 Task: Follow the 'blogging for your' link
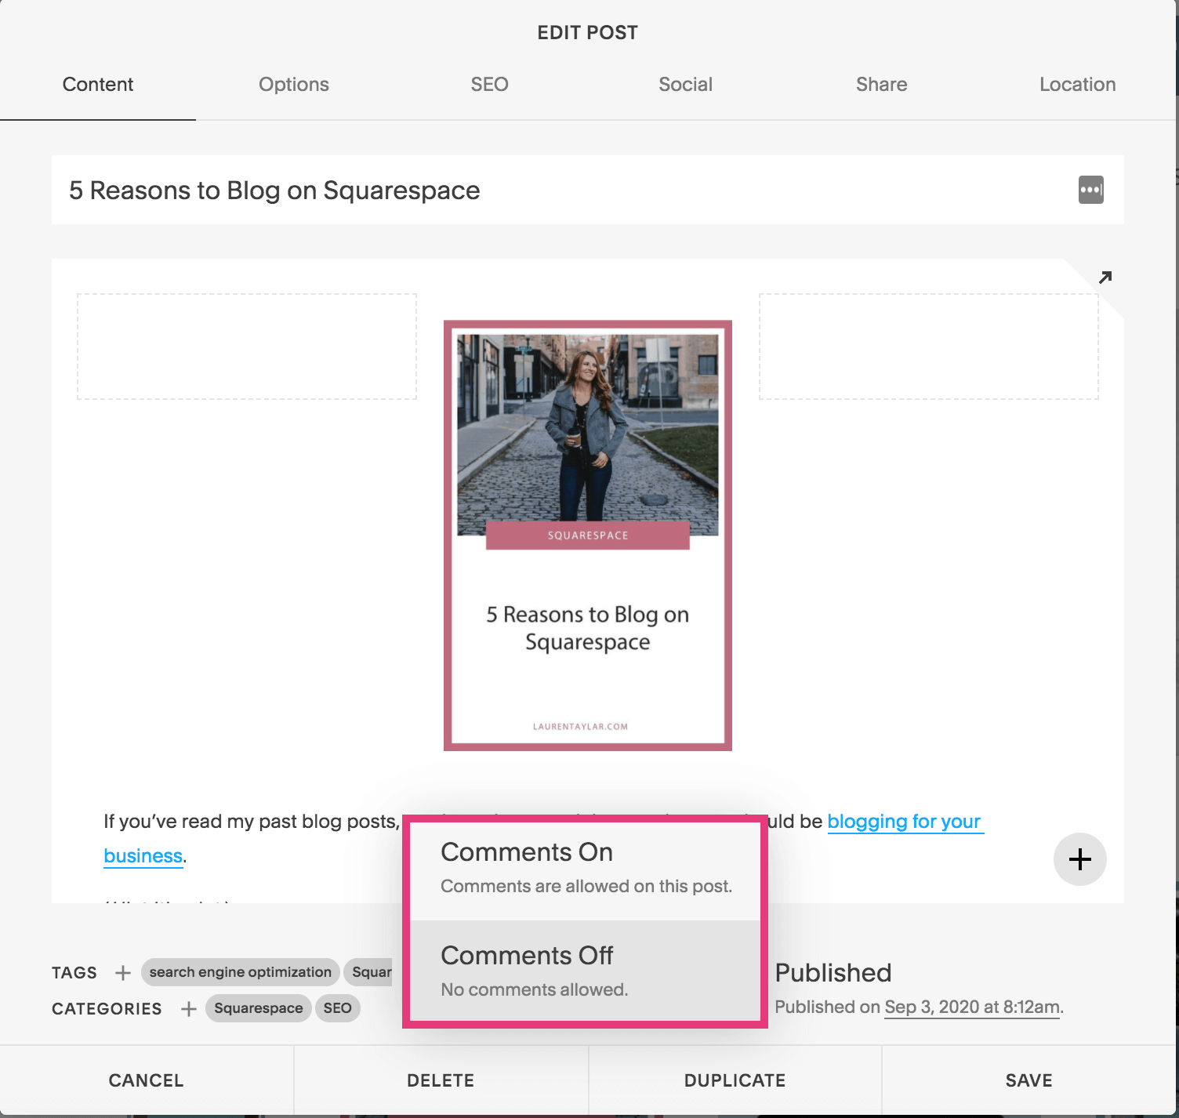904,822
